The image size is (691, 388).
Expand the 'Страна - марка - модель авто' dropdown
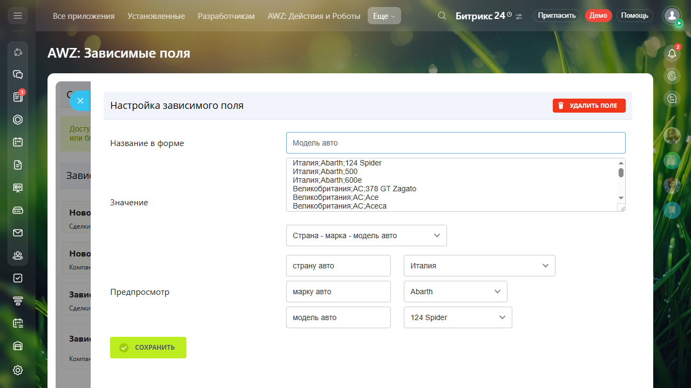366,235
